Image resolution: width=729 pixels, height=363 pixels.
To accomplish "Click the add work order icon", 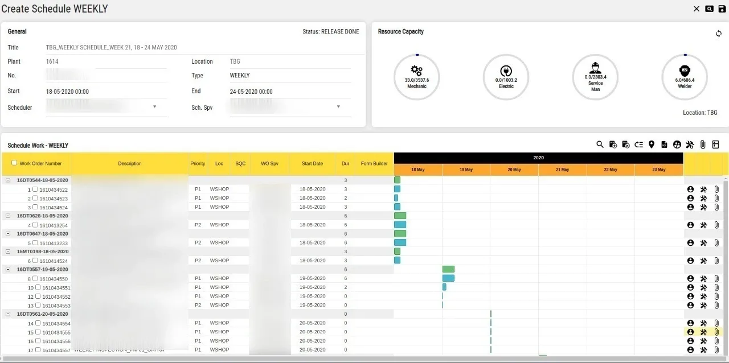I will point(613,145).
